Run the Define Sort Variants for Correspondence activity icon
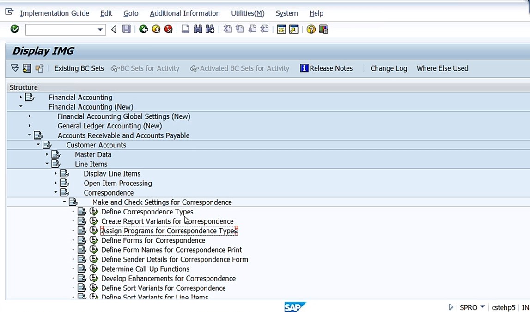 (94, 288)
